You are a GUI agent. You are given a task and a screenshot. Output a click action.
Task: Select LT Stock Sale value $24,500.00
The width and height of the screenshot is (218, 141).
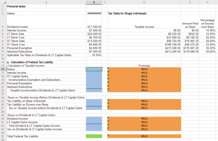point(94,34)
